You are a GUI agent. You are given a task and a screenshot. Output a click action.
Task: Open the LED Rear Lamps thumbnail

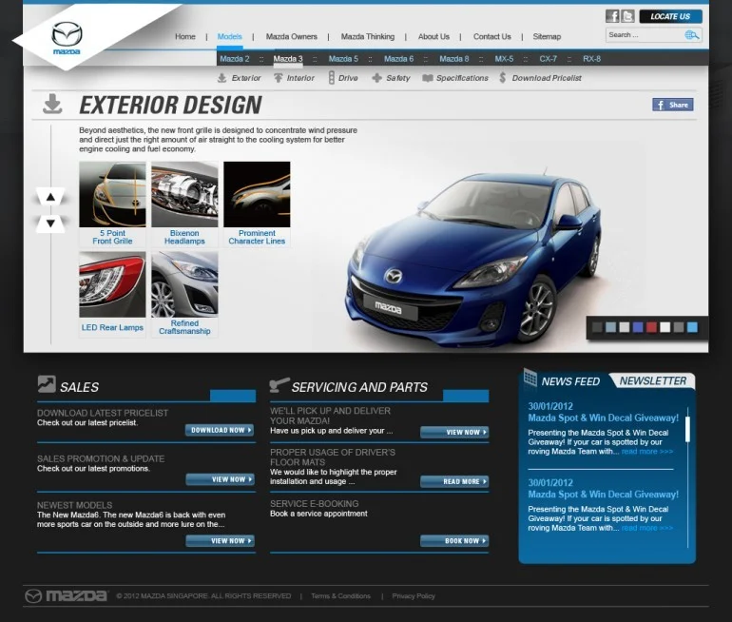[x=112, y=294]
